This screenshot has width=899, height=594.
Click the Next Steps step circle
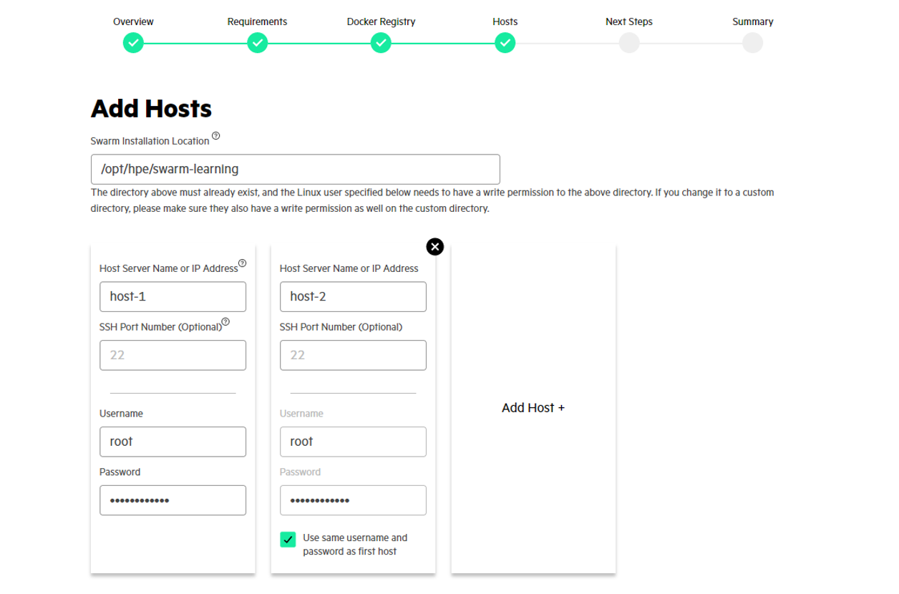[628, 44]
